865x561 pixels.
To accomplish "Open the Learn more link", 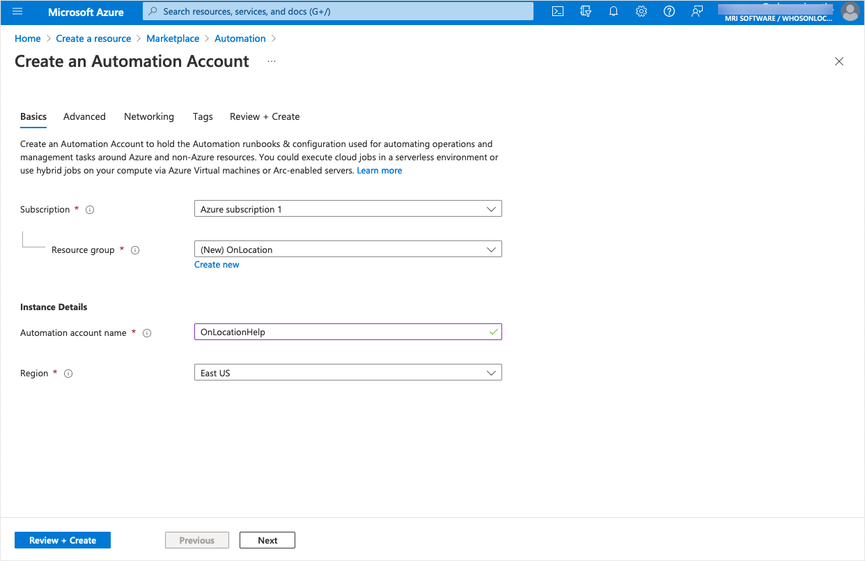I will (380, 171).
